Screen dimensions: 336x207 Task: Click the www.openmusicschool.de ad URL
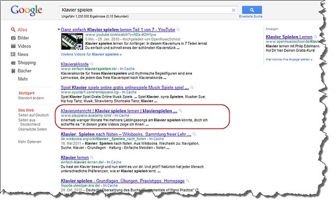coord(293,41)
